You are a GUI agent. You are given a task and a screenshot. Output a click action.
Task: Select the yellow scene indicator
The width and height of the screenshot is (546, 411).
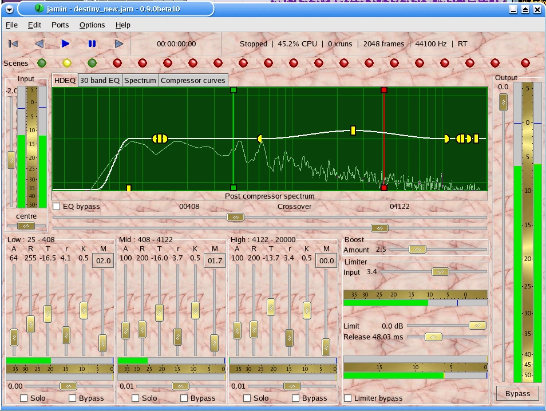[x=67, y=63]
